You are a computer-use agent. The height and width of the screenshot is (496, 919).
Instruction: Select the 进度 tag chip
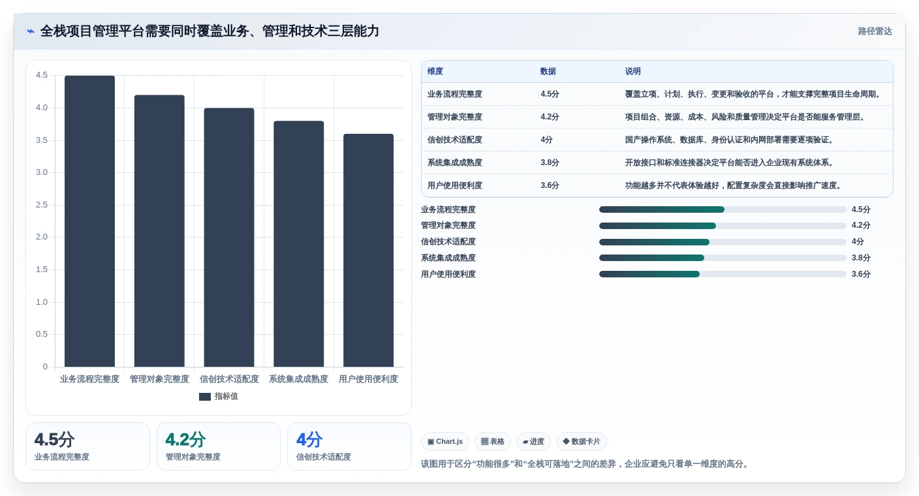tap(533, 442)
